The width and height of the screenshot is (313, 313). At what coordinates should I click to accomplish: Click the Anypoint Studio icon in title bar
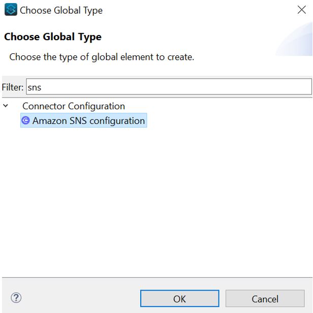click(x=10, y=10)
